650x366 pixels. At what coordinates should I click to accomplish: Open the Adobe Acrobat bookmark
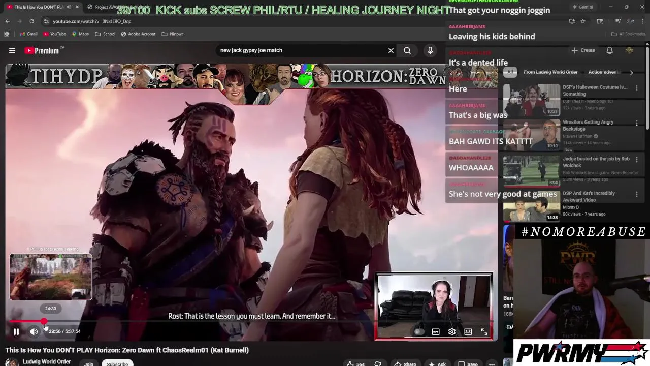click(138, 34)
